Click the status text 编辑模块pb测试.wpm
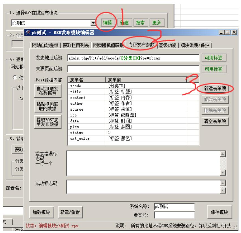The height and width of the screenshot is (233, 241). click(x=58, y=226)
